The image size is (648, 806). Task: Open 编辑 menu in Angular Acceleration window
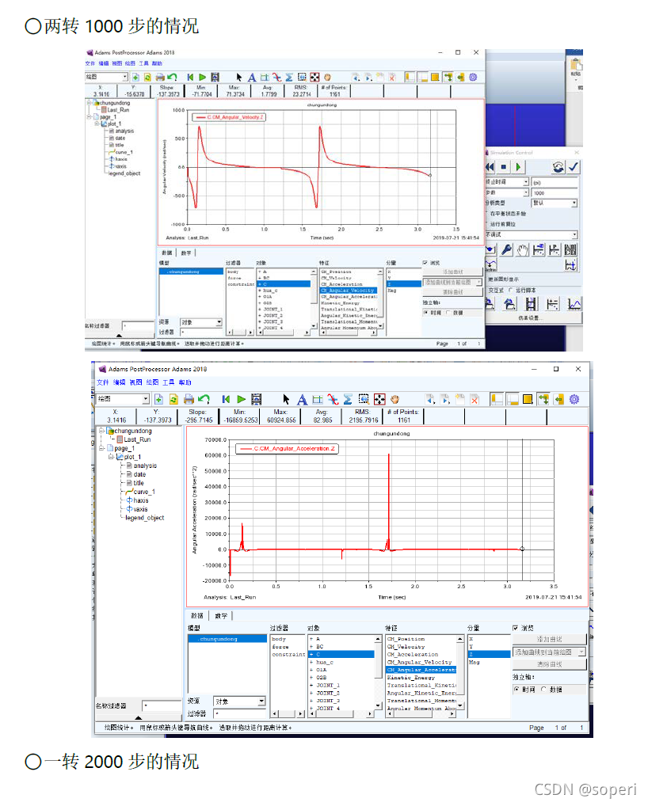click(120, 382)
